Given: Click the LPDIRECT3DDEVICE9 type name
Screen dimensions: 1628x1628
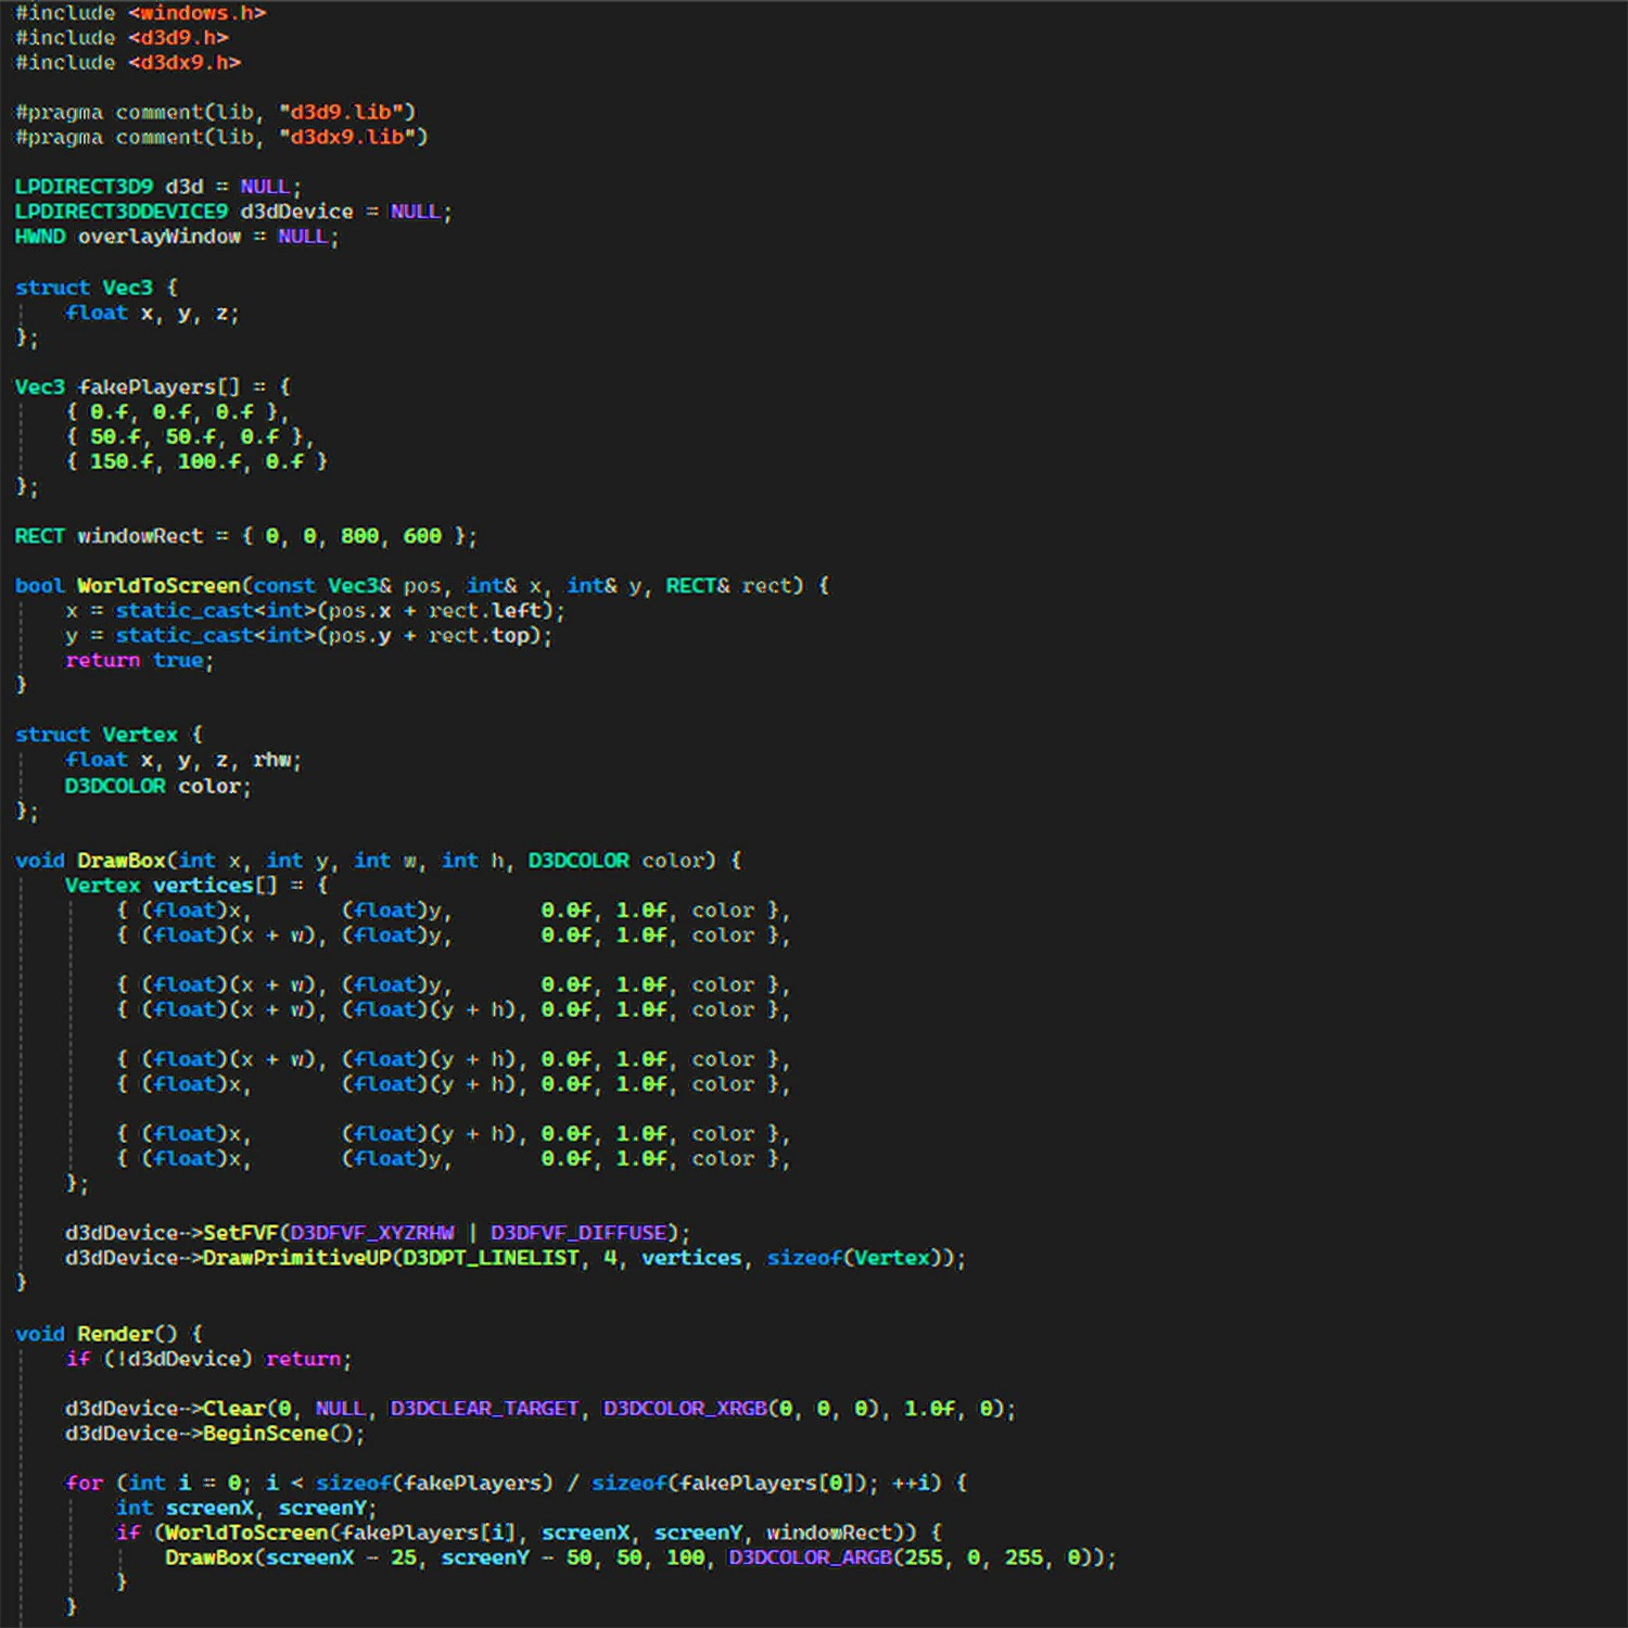Looking at the screenshot, I should (122, 212).
